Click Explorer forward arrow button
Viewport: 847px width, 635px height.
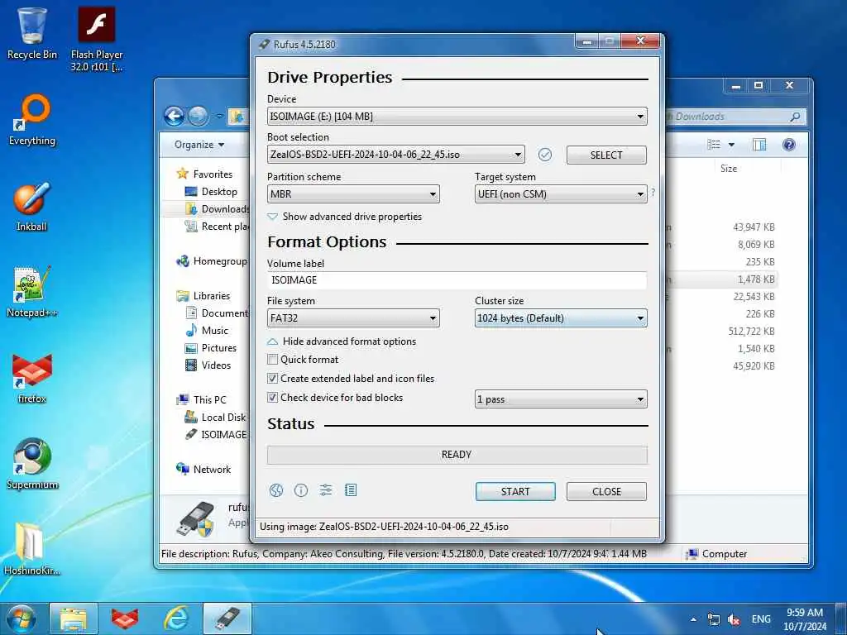click(198, 116)
